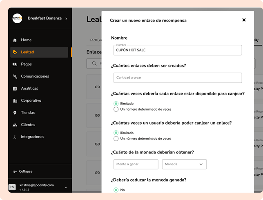The height and width of the screenshot is (200, 263).
Task: Click the Clientes people icon
Action: pyautogui.click(x=15, y=125)
